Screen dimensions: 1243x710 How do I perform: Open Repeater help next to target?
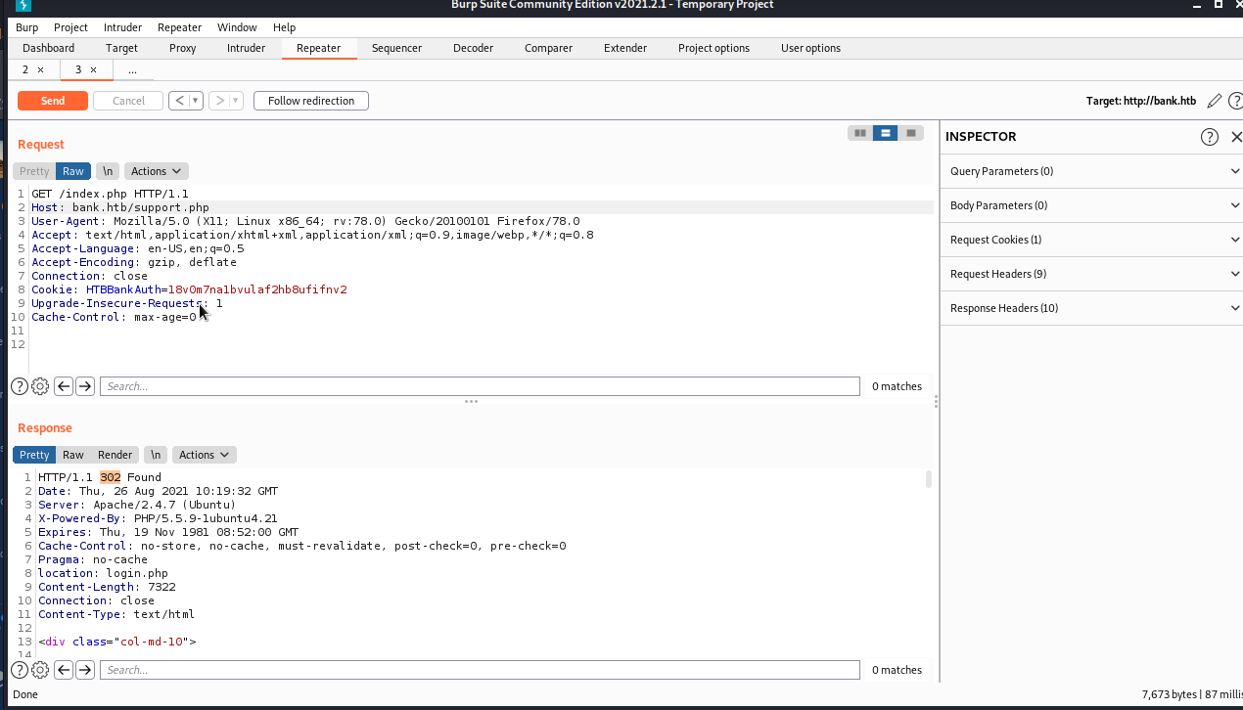click(1235, 101)
